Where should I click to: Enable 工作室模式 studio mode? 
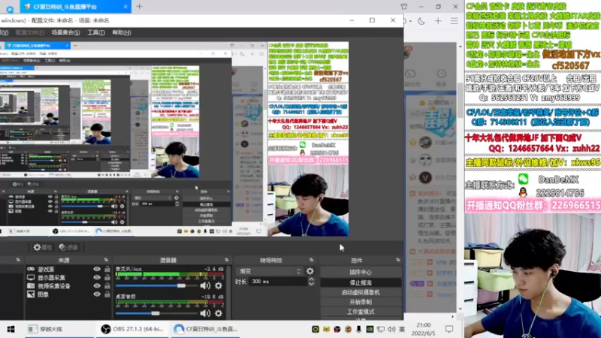[x=361, y=312]
